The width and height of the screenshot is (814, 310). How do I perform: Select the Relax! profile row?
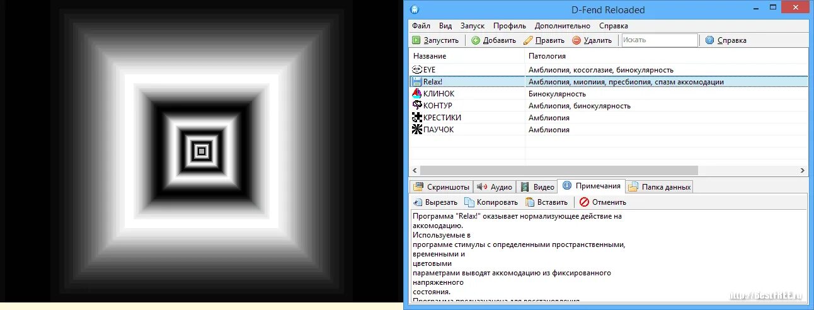pos(609,82)
